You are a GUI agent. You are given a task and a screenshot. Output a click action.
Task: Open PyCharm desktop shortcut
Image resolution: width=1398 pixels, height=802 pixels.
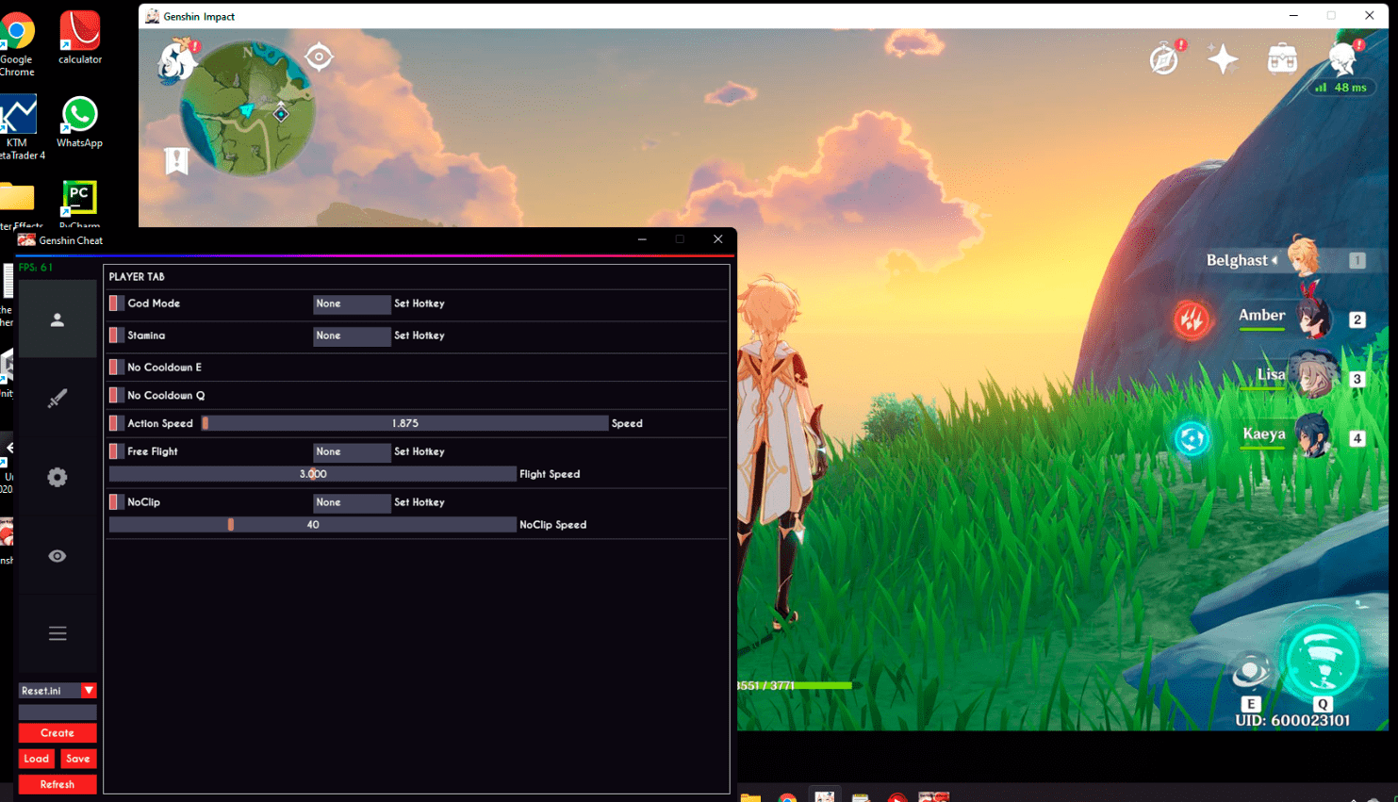coord(79,205)
